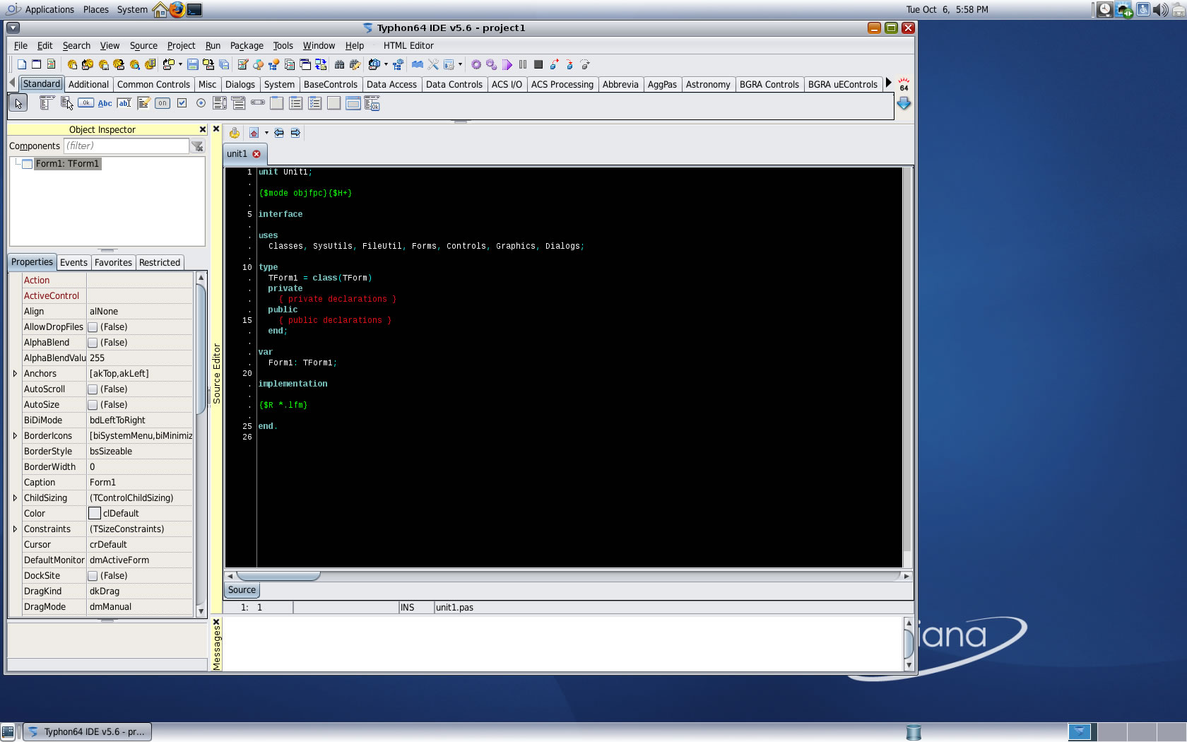1187x742 pixels.
Task: Close the unit1 editor tab
Action: tap(256, 154)
